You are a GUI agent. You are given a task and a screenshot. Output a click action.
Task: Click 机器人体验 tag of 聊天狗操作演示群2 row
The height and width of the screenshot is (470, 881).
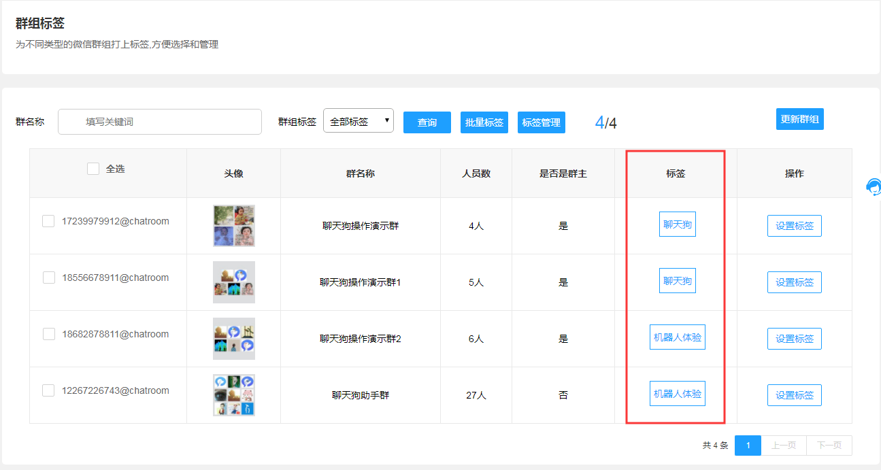pyautogui.click(x=678, y=337)
